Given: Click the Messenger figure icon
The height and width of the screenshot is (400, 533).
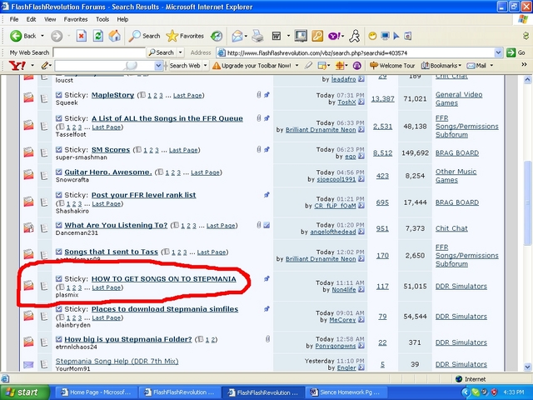Looking at the screenshot, I should pyautogui.click(x=355, y=36).
